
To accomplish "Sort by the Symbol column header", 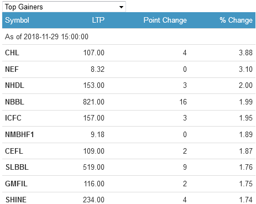I will (17, 20).
